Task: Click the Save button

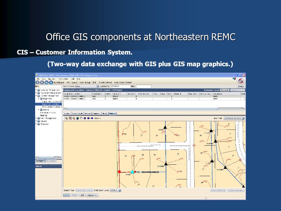Action: pyautogui.click(x=67, y=195)
